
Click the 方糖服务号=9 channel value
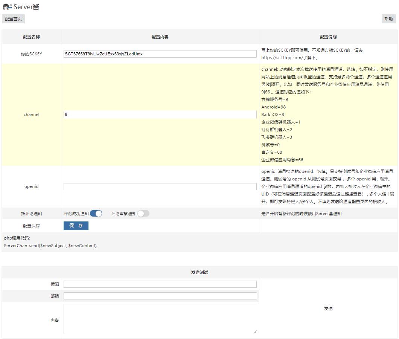click(274, 99)
